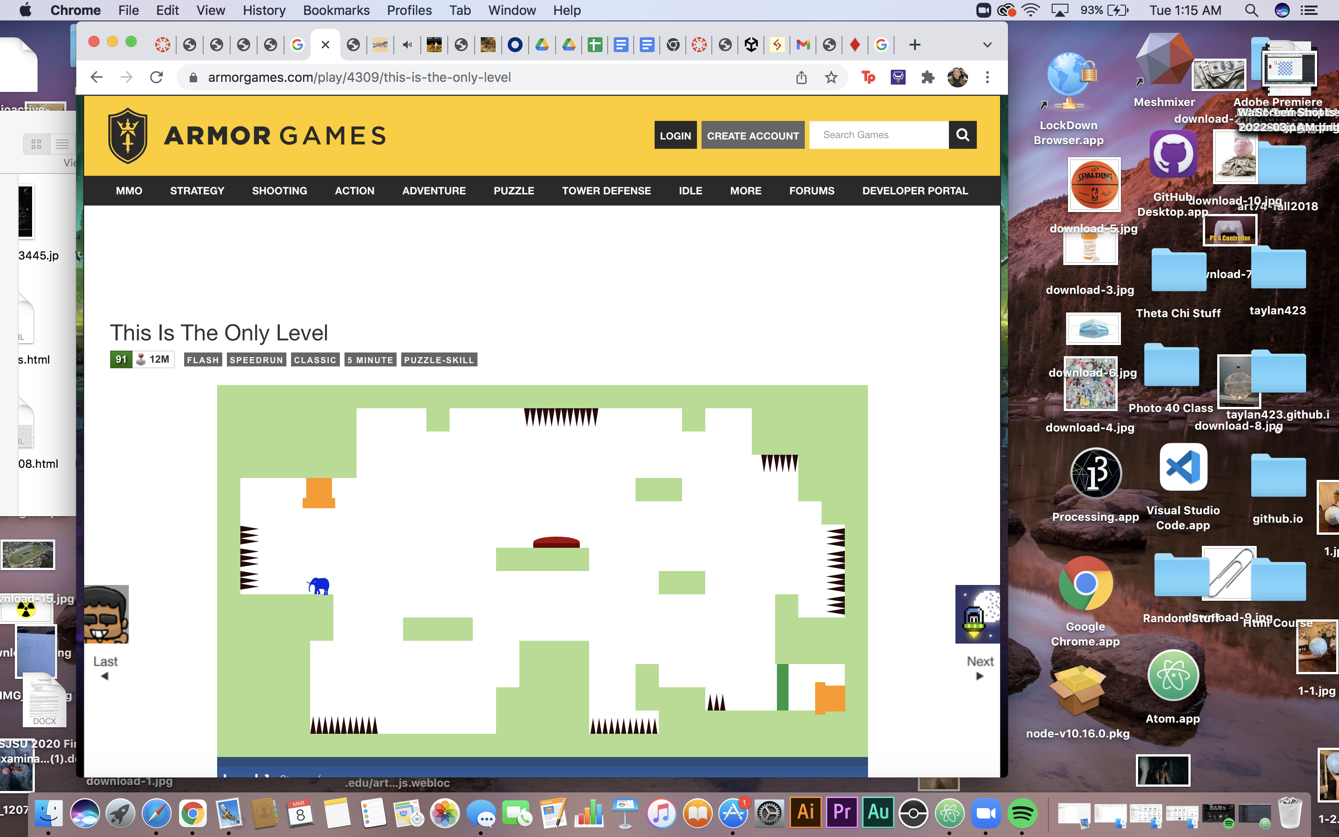Viewport: 1339px width, 837px height.
Task: Open the Bookmarks menu in menu bar
Action: click(x=336, y=10)
